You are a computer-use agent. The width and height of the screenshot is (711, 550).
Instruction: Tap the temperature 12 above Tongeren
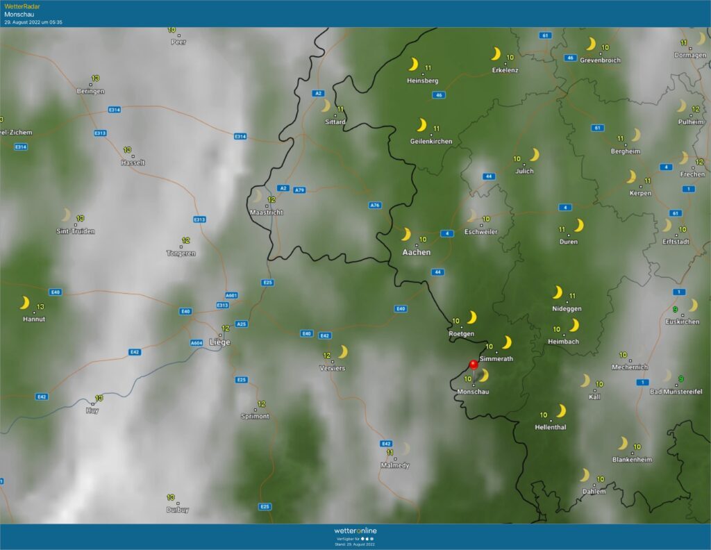[186, 240]
